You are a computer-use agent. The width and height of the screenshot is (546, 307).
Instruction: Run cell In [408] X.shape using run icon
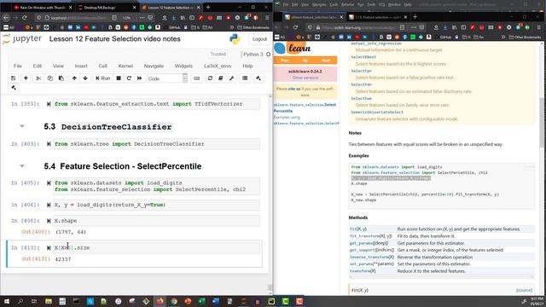click(49, 221)
